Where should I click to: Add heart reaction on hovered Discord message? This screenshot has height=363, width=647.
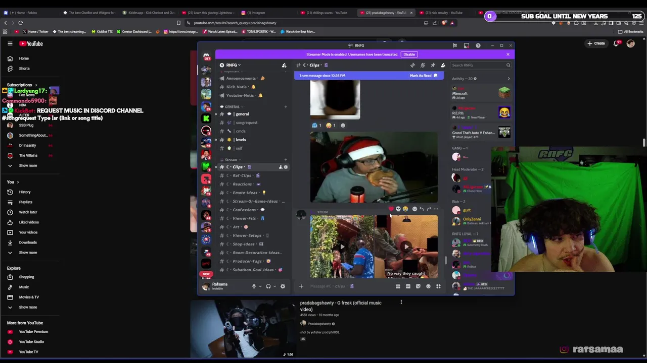391,209
